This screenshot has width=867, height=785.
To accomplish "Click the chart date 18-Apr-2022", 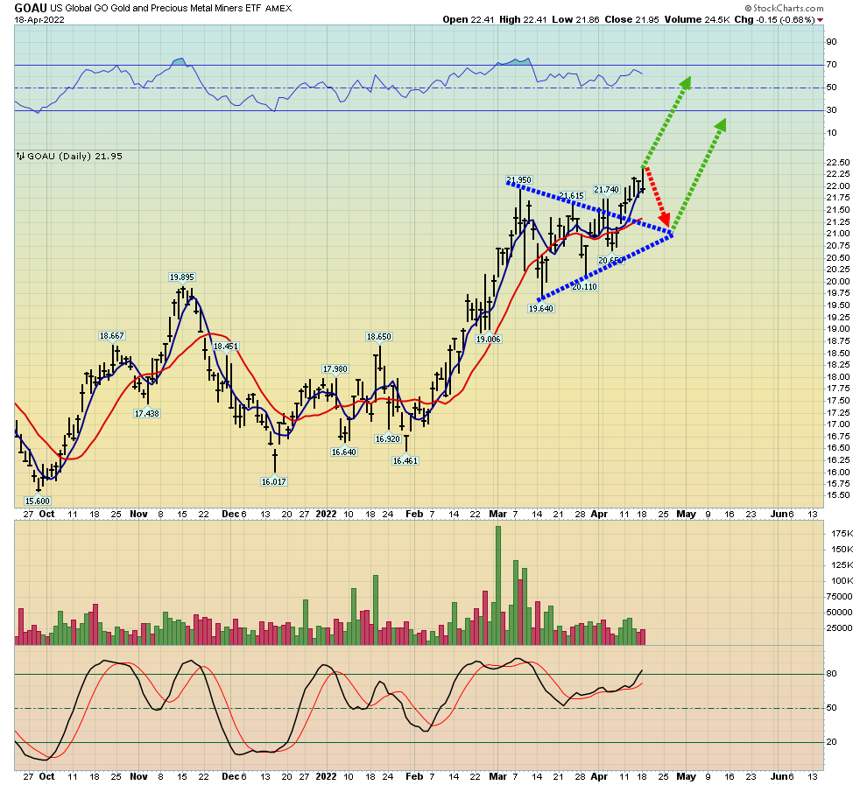I will tap(39, 20).
